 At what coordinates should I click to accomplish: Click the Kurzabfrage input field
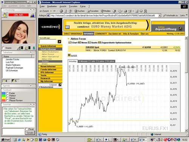[48, 41]
